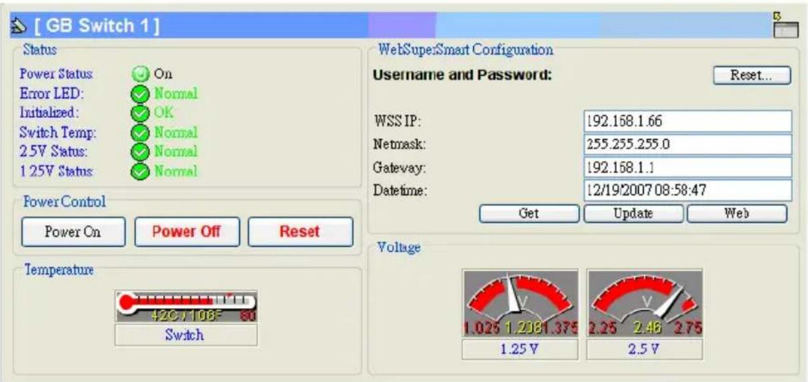The height and width of the screenshot is (382, 808).
Task: Click the Power On button
Action: 73,232
